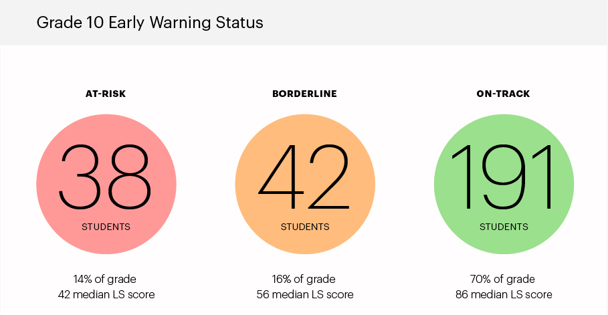The height and width of the screenshot is (315, 608).
Task: Select the AT-RISK heading label
Action: [x=106, y=94]
